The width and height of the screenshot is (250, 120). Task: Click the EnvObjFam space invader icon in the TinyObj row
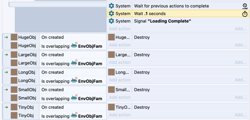[x=74, y=115]
